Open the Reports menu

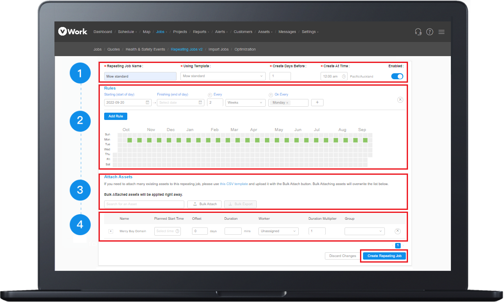click(x=201, y=32)
